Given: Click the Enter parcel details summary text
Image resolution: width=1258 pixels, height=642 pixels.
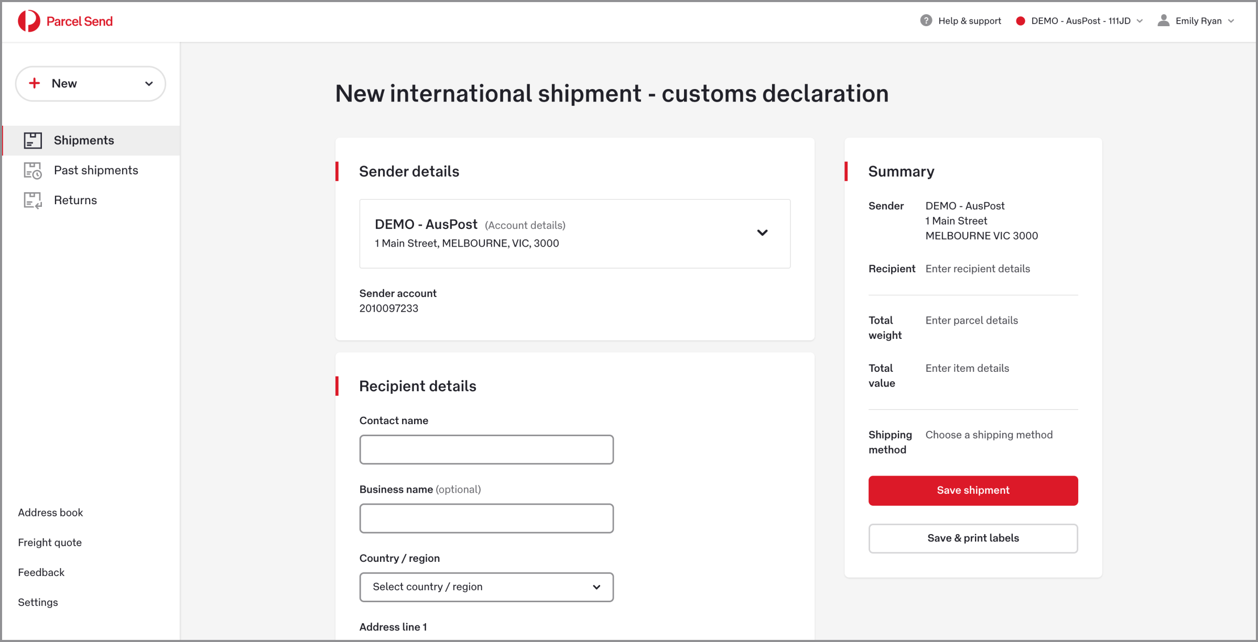Looking at the screenshot, I should pos(972,320).
